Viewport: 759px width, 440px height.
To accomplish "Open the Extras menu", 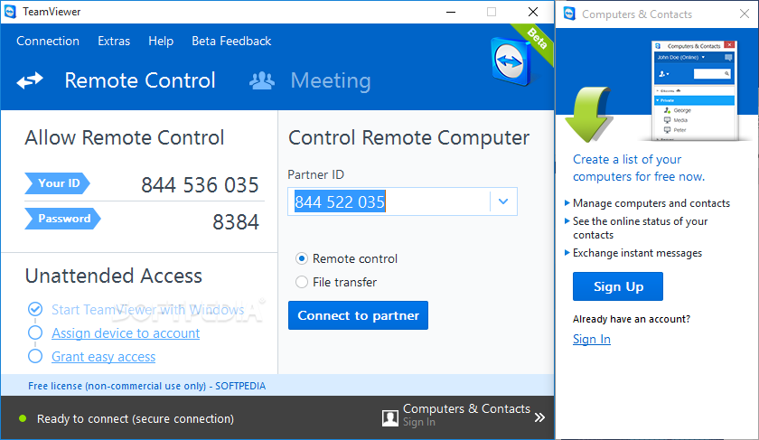I will tap(114, 42).
